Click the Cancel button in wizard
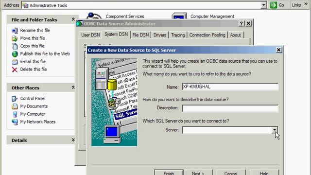 pos(231,173)
